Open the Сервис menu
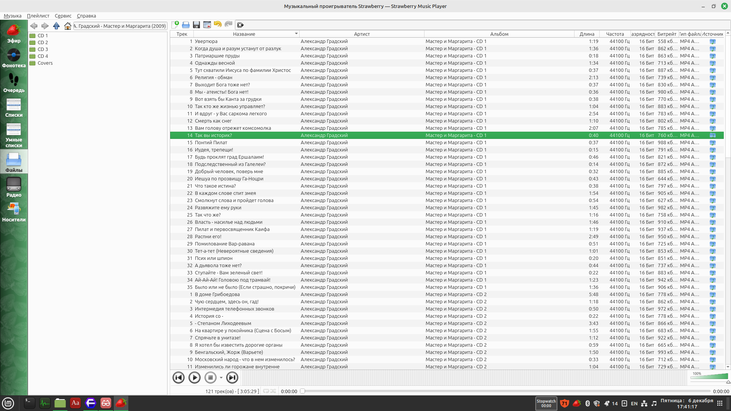The image size is (731, 411). coord(63,16)
